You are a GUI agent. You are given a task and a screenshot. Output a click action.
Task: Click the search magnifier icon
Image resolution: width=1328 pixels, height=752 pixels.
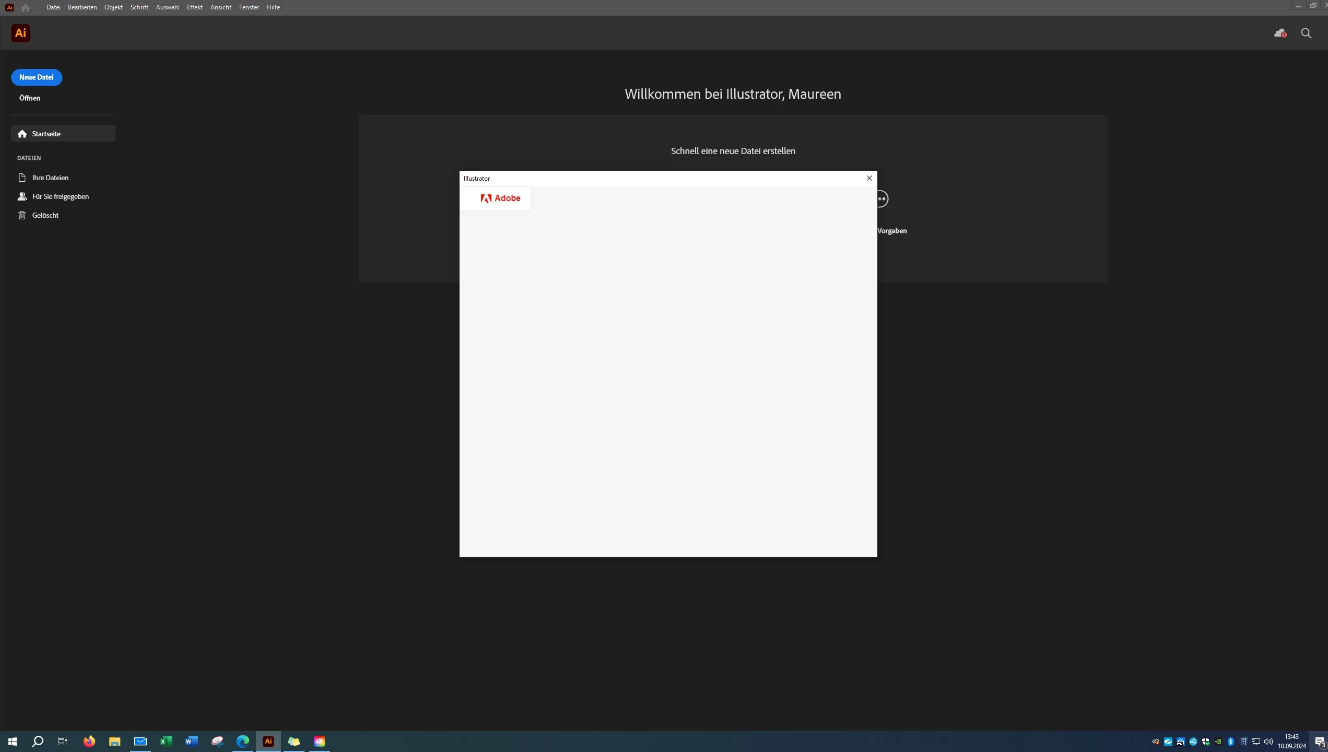pyautogui.click(x=1306, y=33)
